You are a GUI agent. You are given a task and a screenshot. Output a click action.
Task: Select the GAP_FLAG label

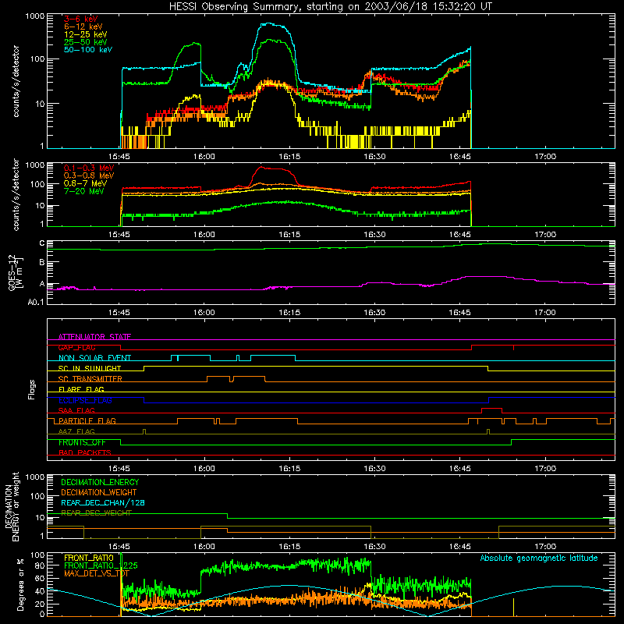[x=76, y=347]
